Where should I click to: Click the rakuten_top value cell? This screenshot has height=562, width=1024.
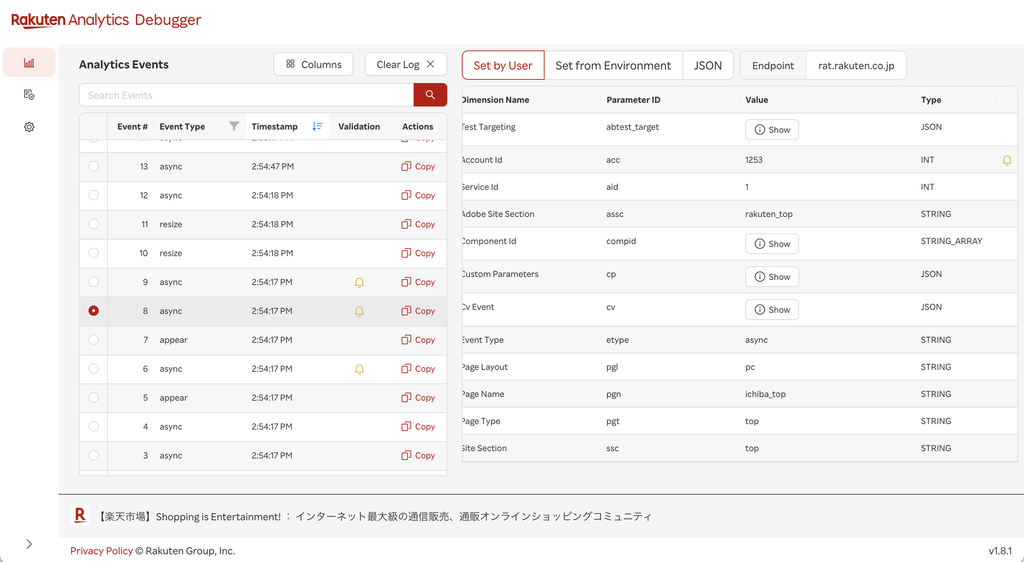pyautogui.click(x=769, y=214)
